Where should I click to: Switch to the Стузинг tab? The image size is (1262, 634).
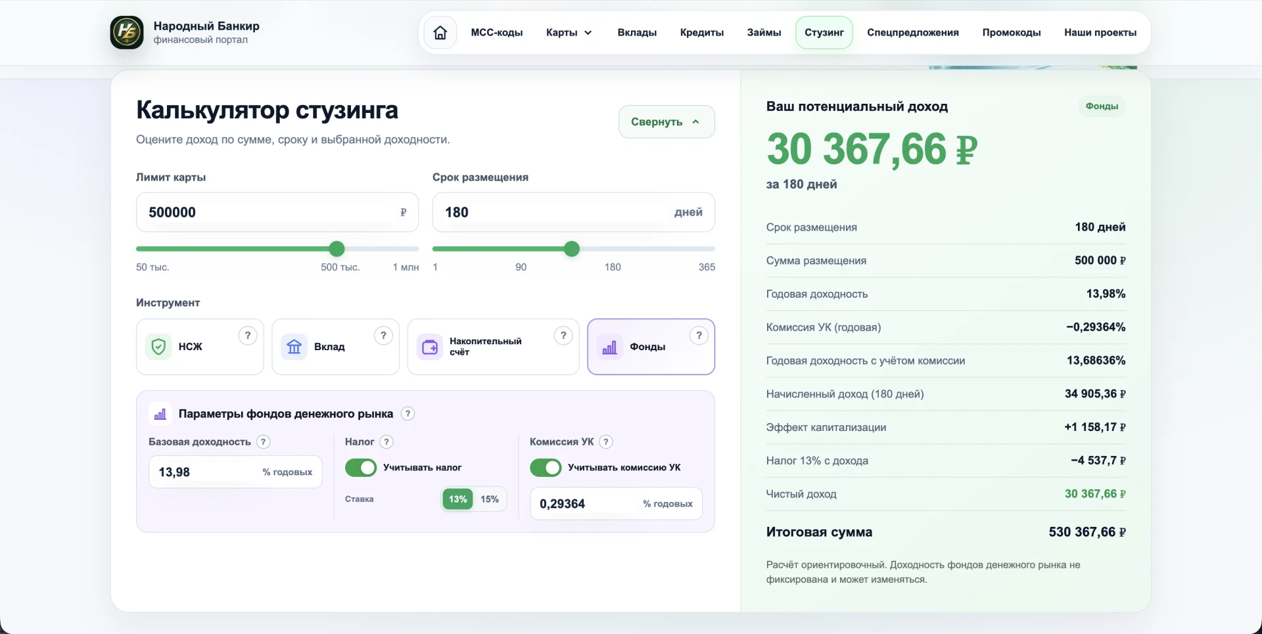point(824,32)
